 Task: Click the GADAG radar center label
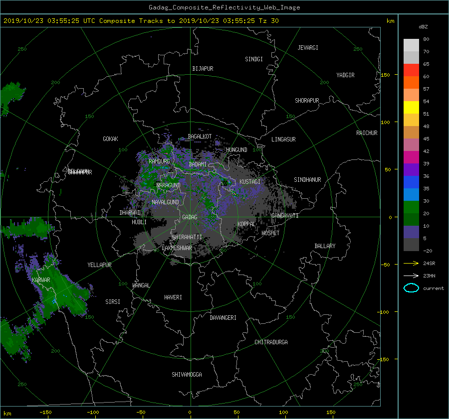190,217
